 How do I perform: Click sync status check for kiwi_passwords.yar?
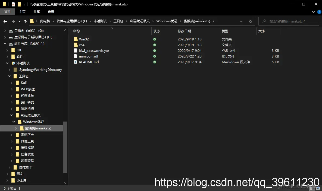pyautogui.click(x=154, y=50)
